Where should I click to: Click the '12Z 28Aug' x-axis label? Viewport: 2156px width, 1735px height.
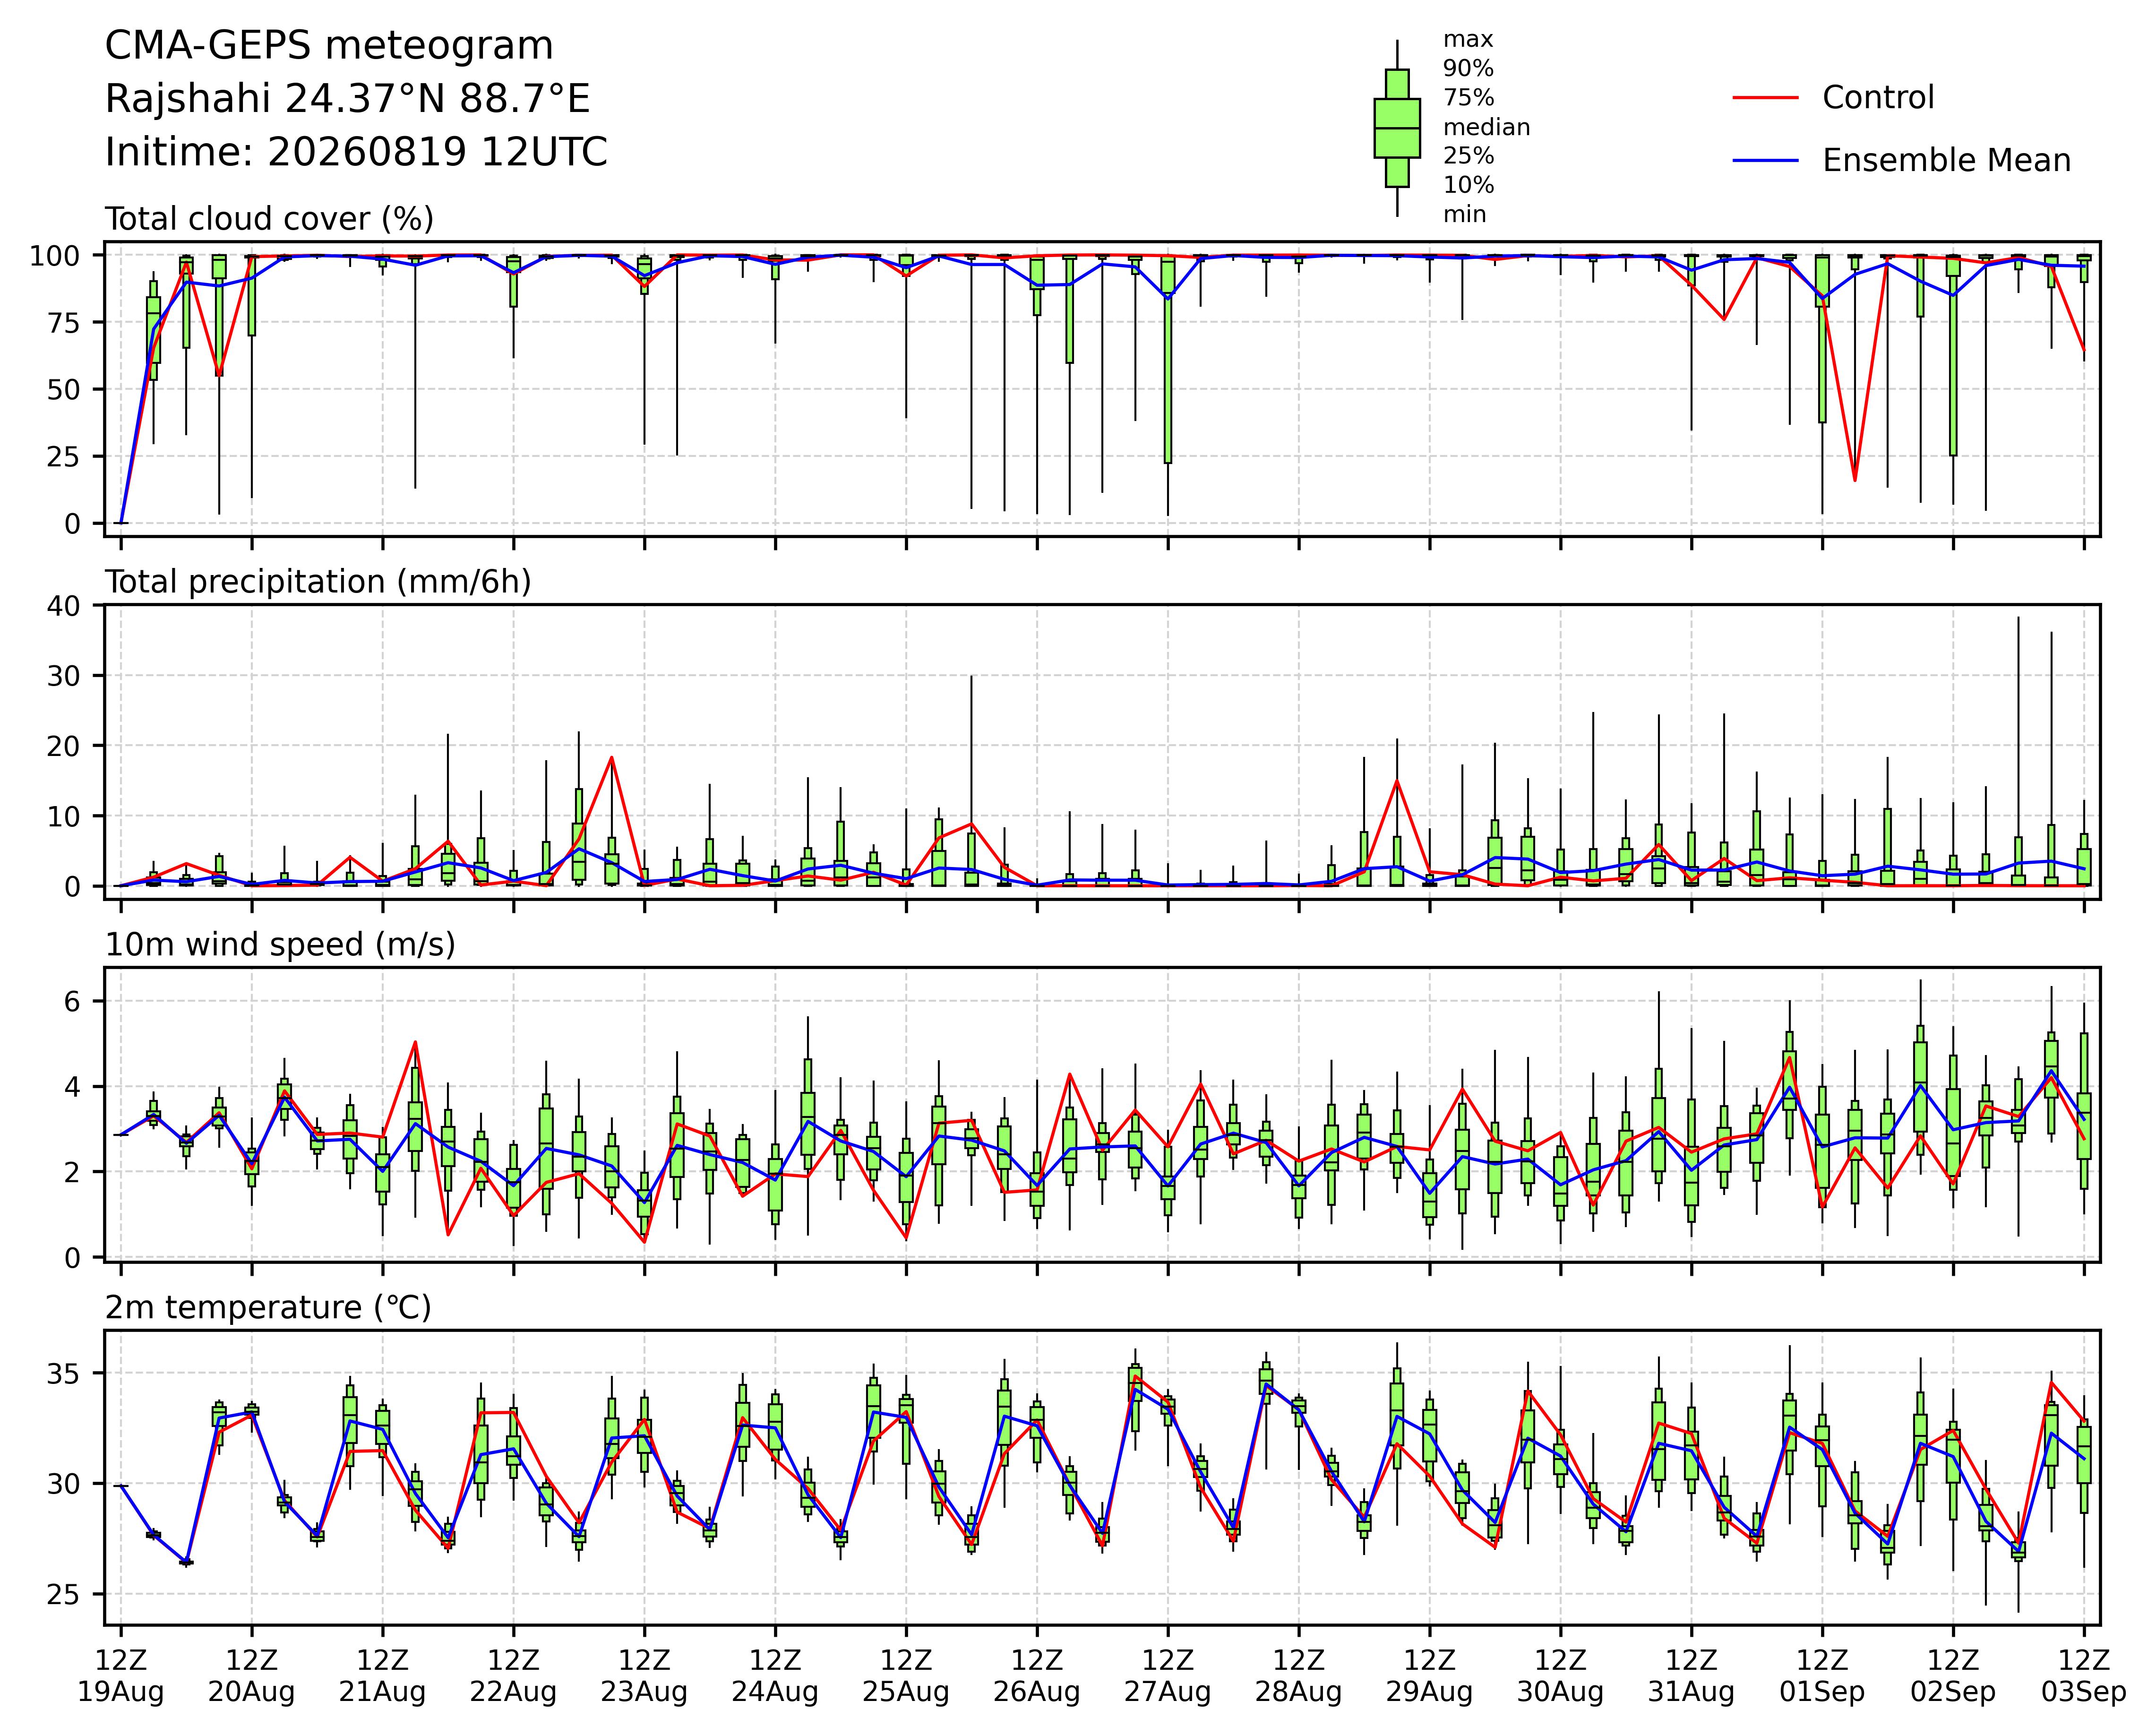(1299, 1677)
